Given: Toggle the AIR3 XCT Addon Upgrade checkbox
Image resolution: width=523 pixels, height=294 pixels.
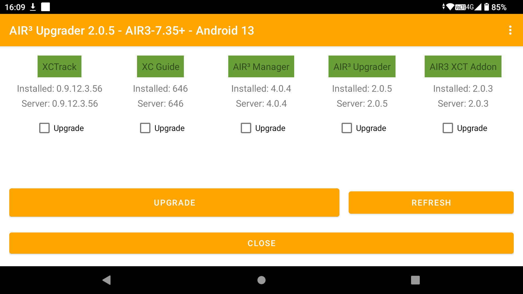Looking at the screenshot, I should [448, 128].
